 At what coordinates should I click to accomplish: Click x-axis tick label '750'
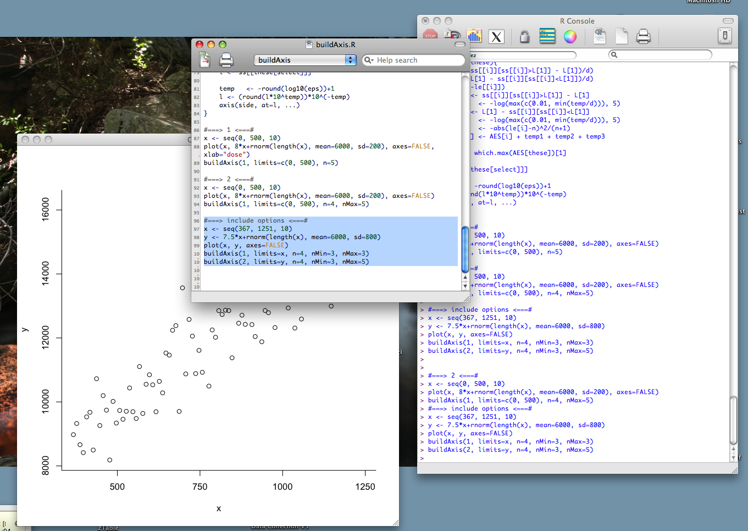[200, 486]
